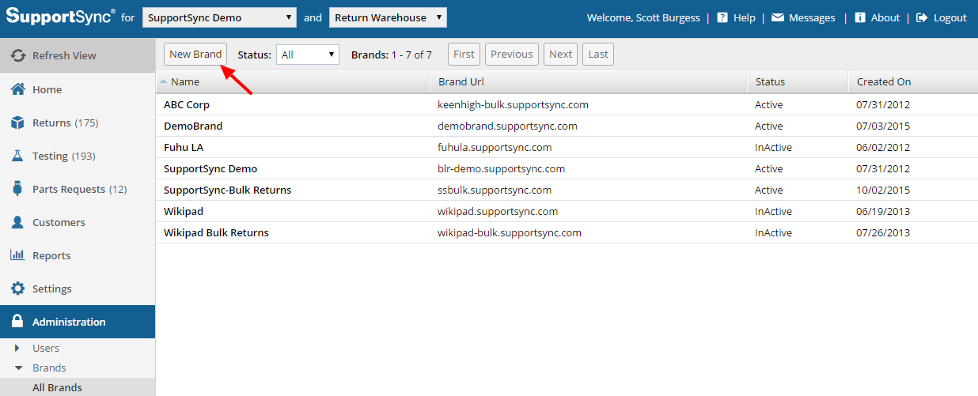Viewport: 978px width, 396px height.
Task: Click the Testing flask icon
Action: click(17, 156)
